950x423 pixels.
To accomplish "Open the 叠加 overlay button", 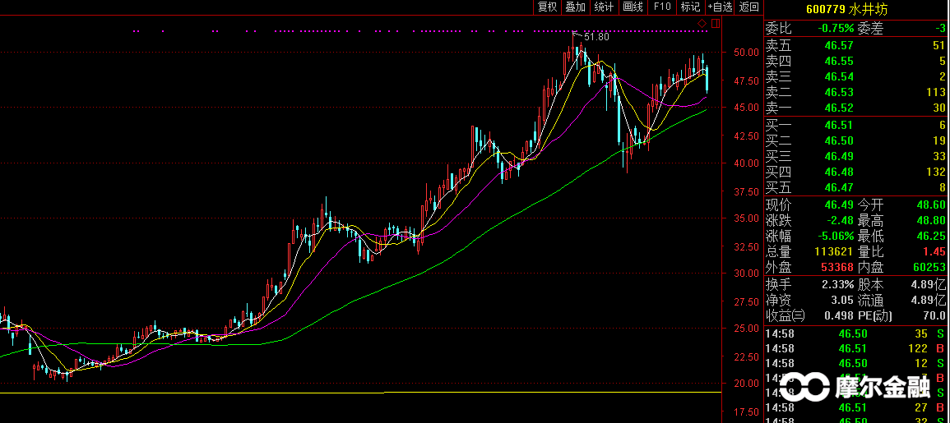I will click(x=576, y=7).
